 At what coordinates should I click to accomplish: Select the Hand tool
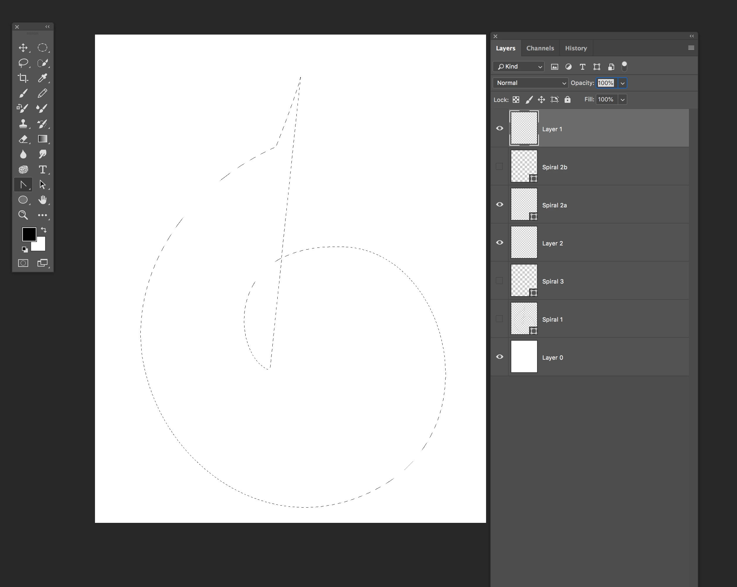point(43,200)
